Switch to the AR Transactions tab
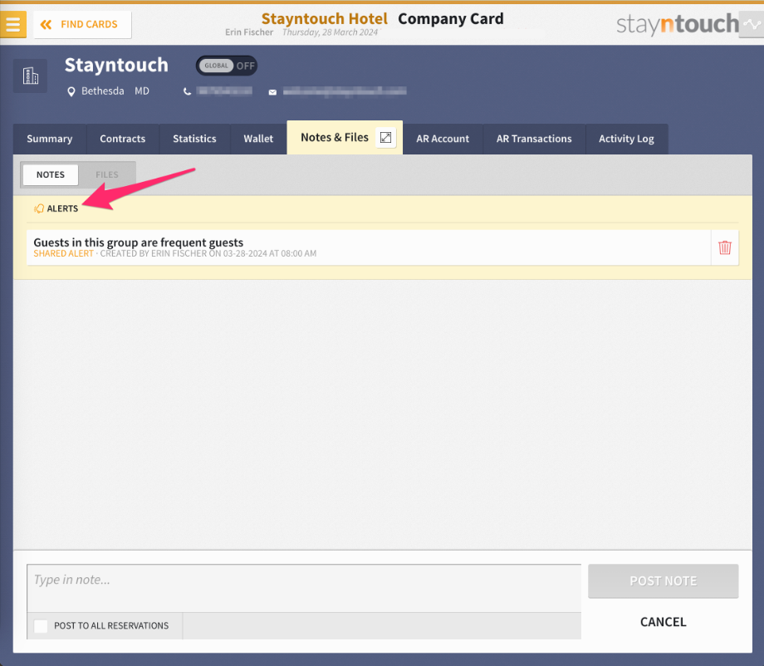The width and height of the screenshot is (764, 666). (x=534, y=139)
